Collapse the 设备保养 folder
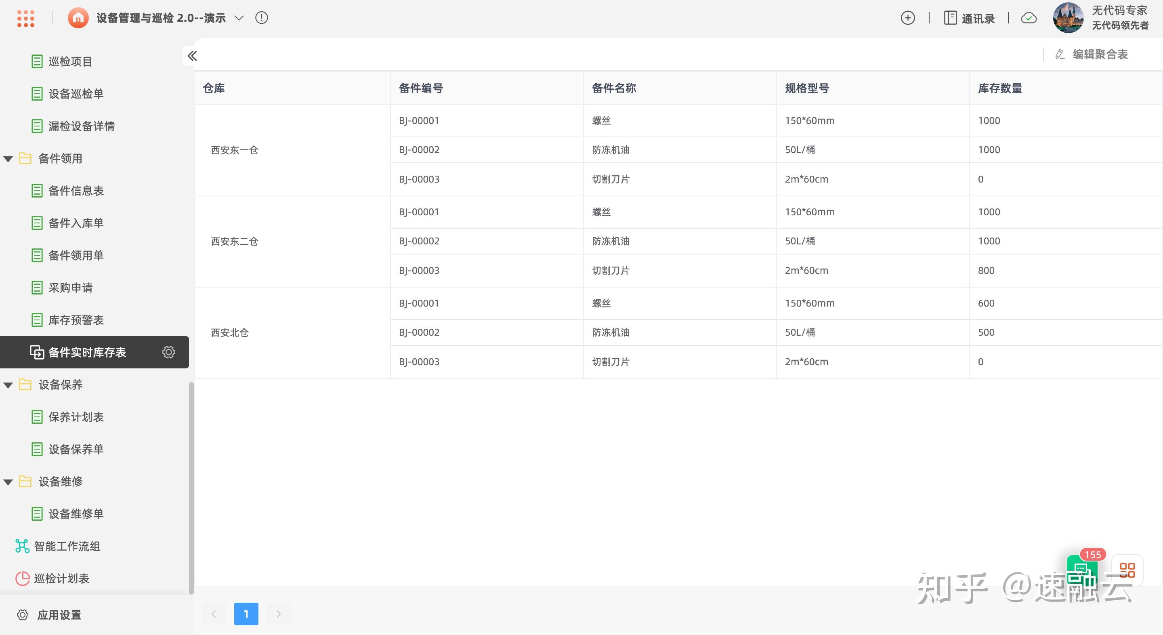The height and width of the screenshot is (635, 1163). click(x=8, y=385)
